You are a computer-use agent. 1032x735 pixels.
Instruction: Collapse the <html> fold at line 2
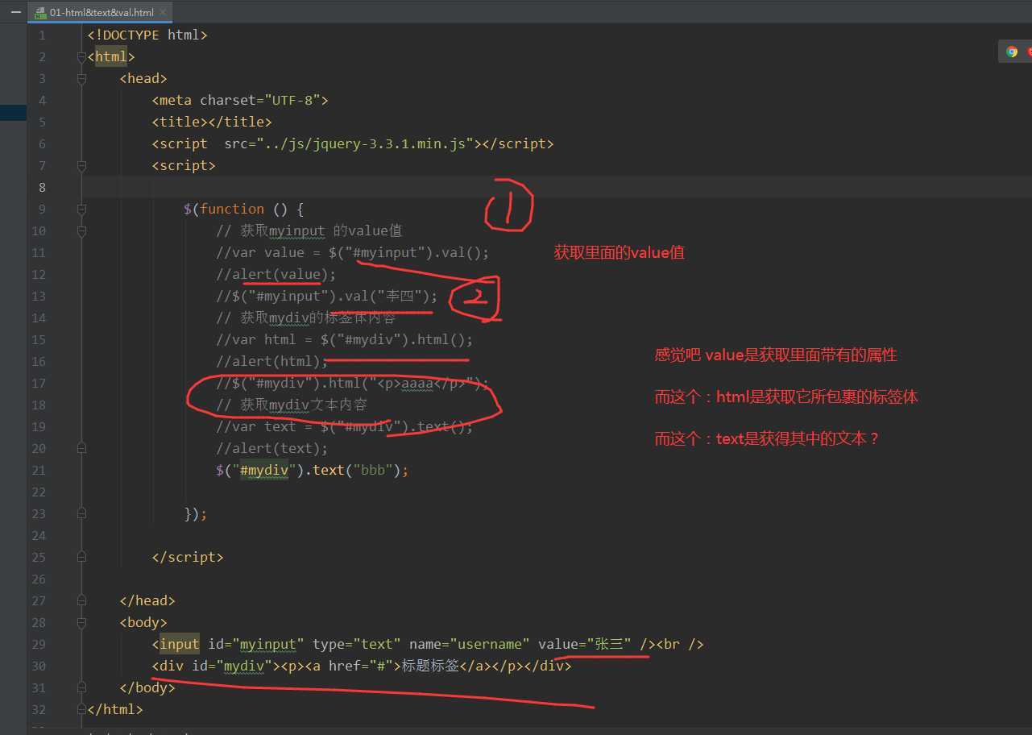pos(81,57)
